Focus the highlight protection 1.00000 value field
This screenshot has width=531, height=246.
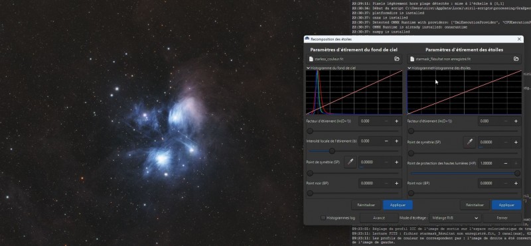click(489, 163)
